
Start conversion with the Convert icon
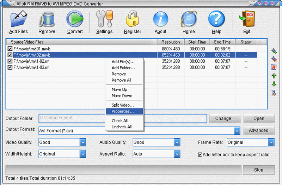point(75,19)
